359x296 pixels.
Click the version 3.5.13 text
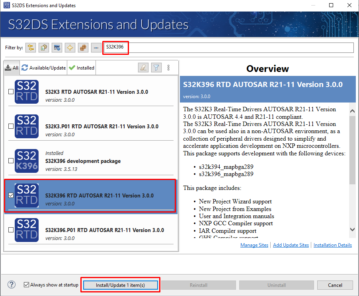(61, 169)
